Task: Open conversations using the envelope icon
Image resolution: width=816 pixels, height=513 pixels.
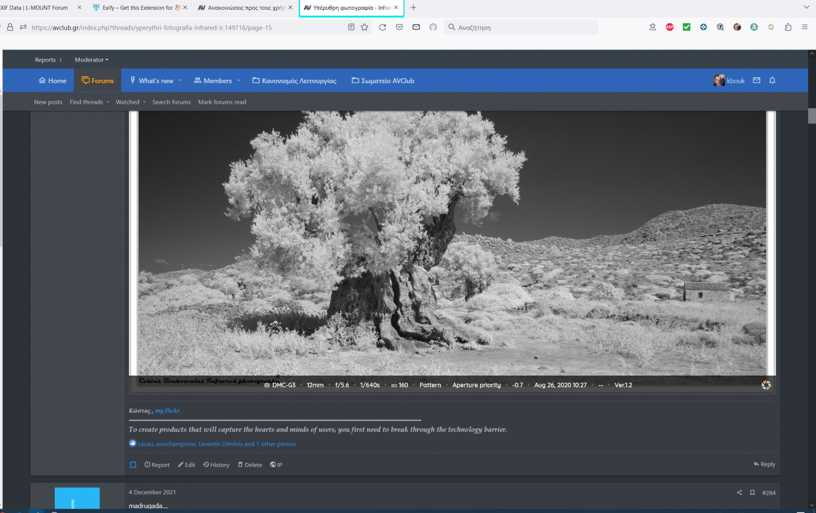Action: 756,80
